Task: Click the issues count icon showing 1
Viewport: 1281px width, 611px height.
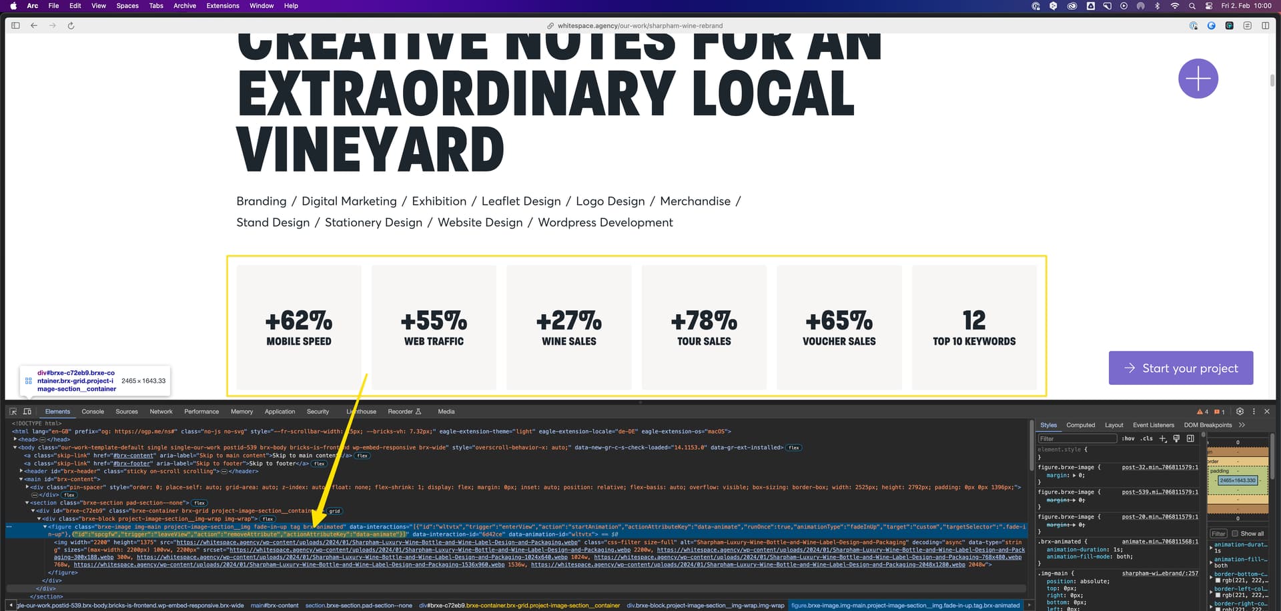Action: point(1220,412)
